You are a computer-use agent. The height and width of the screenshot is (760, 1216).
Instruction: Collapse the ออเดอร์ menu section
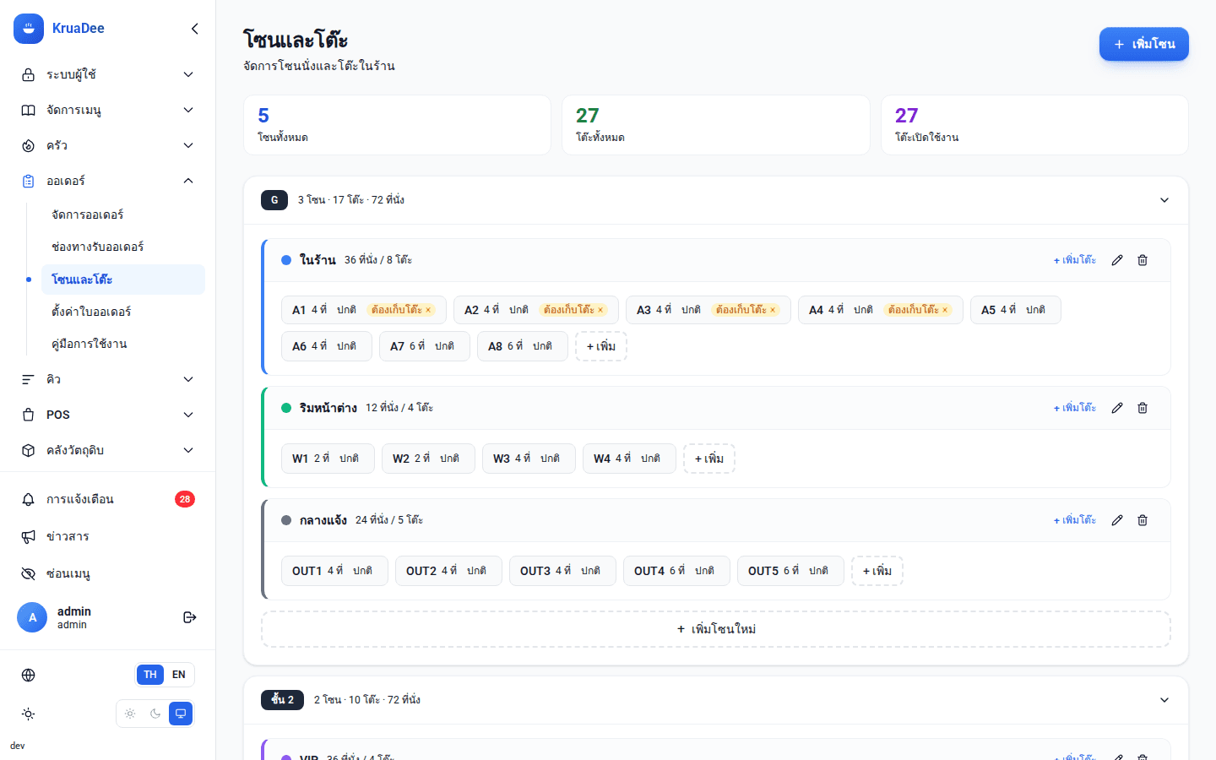107,181
